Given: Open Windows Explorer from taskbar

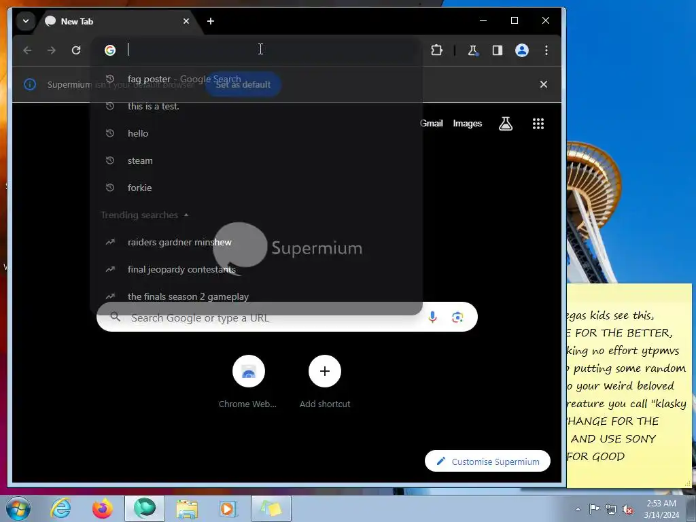Looking at the screenshot, I should (x=187, y=508).
